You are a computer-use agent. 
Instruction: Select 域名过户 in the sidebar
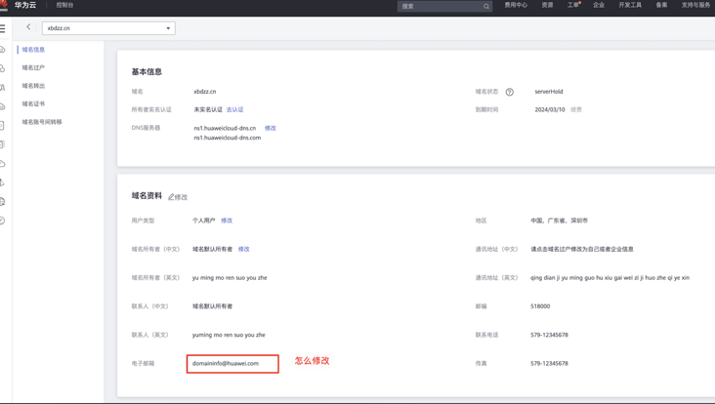(x=33, y=68)
